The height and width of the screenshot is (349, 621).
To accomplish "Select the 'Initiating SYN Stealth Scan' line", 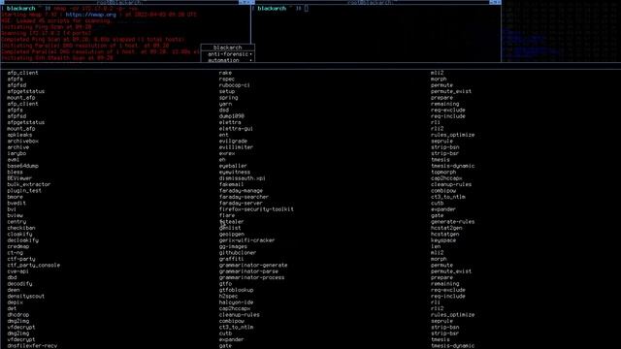I will [x=57, y=58].
